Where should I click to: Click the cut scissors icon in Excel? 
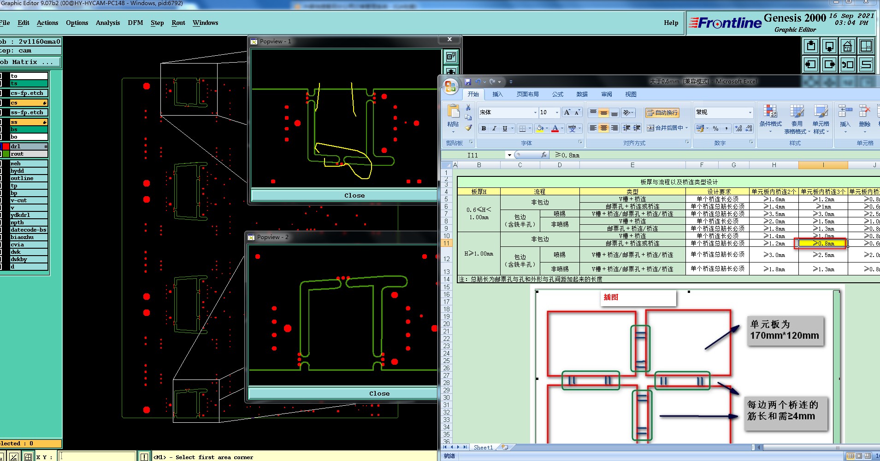pos(468,108)
